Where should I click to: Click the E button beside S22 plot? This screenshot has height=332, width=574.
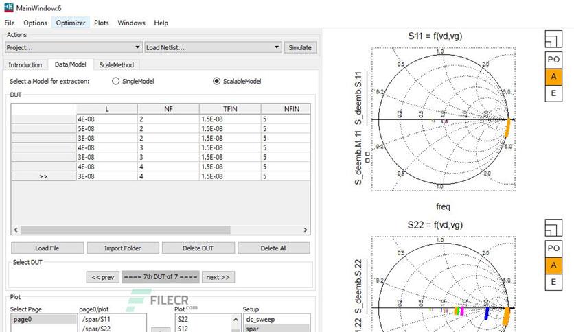click(553, 282)
